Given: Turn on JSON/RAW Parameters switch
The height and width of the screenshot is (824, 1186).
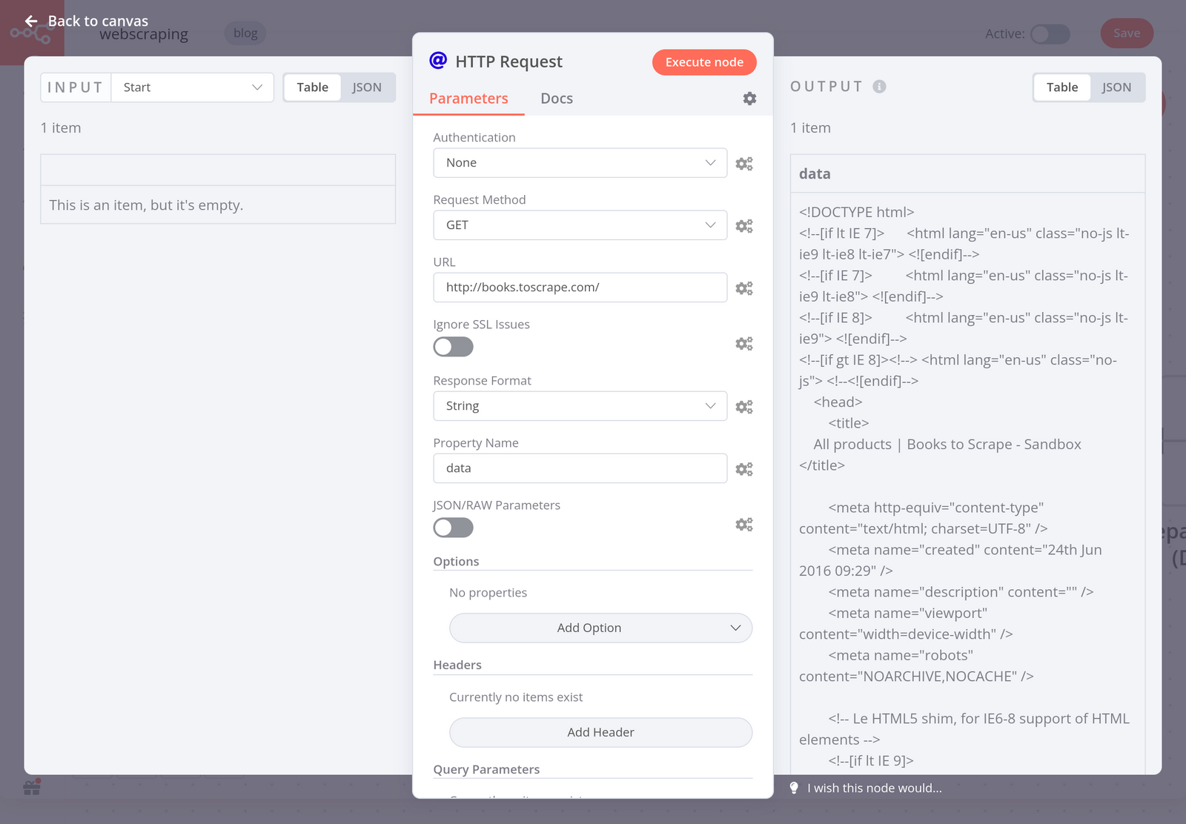Looking at the screenshot, I should pos(453,528).
